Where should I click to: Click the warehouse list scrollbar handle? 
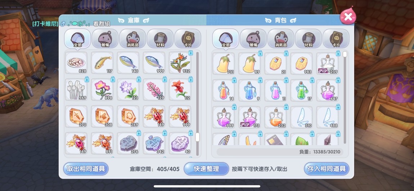197,137
